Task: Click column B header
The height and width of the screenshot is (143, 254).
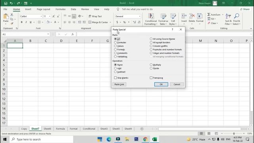Action: pyautogui.click(x=30, y=41)
